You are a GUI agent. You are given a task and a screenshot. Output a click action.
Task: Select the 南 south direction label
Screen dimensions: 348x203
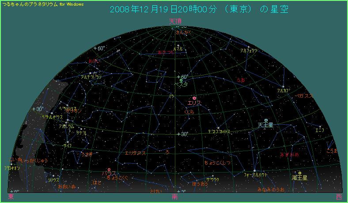click(175, 197)
